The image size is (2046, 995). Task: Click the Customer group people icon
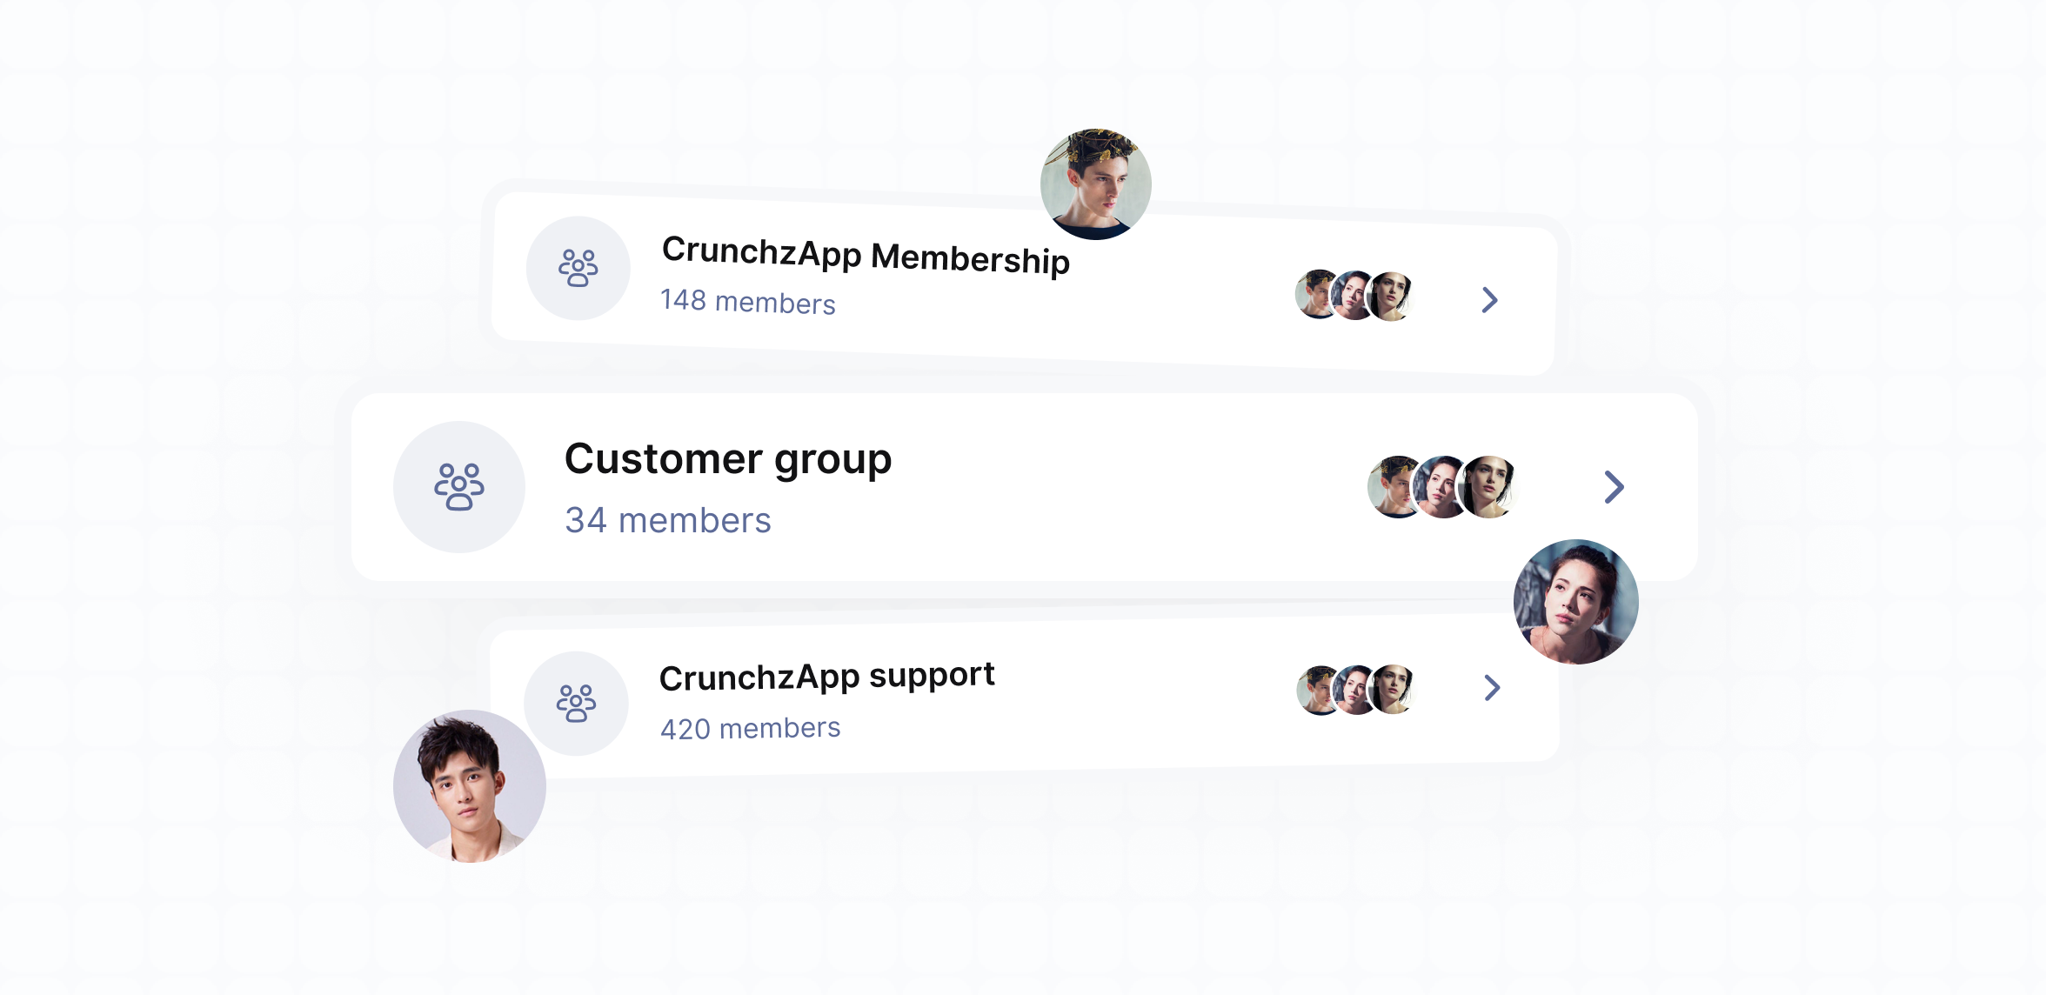tap(459, 488)
